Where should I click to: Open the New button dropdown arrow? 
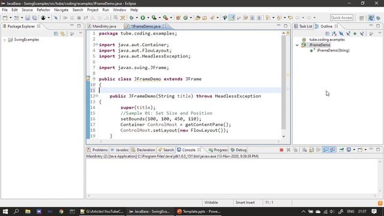click(x=10, y=18)
